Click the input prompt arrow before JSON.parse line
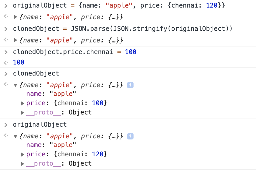Screen dimensions: 256x172 [x=6, y=29]
